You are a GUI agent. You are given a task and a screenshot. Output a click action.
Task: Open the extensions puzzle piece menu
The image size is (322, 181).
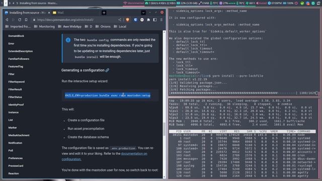(148, 20)
